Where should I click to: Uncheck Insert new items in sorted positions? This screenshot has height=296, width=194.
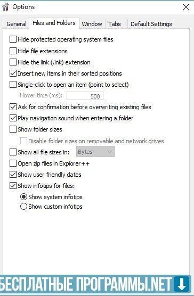[x=13, y=73]
